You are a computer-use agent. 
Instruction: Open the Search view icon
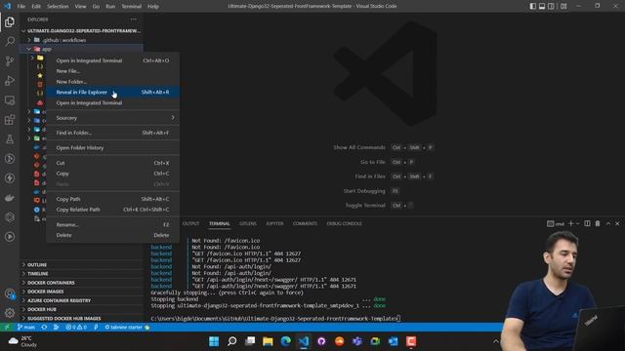point(10,41)
